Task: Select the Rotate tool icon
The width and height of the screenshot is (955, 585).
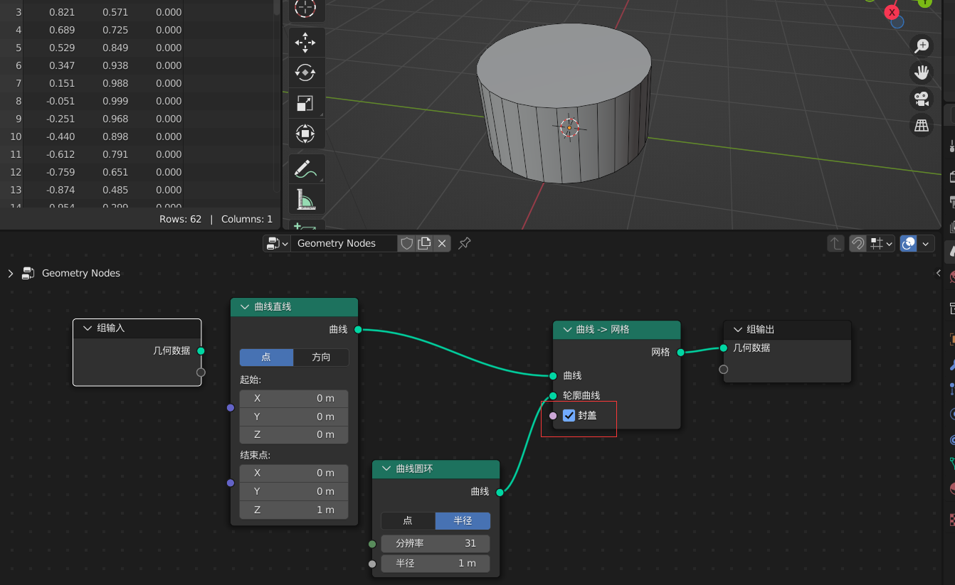Action: [x=305, y=73]
